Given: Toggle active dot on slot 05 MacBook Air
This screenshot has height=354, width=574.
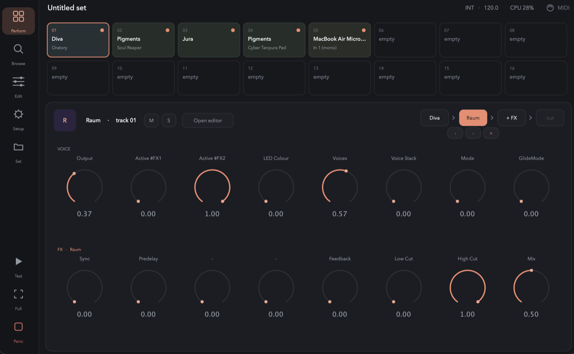Looking at the screenshot, I should point(364,30).
